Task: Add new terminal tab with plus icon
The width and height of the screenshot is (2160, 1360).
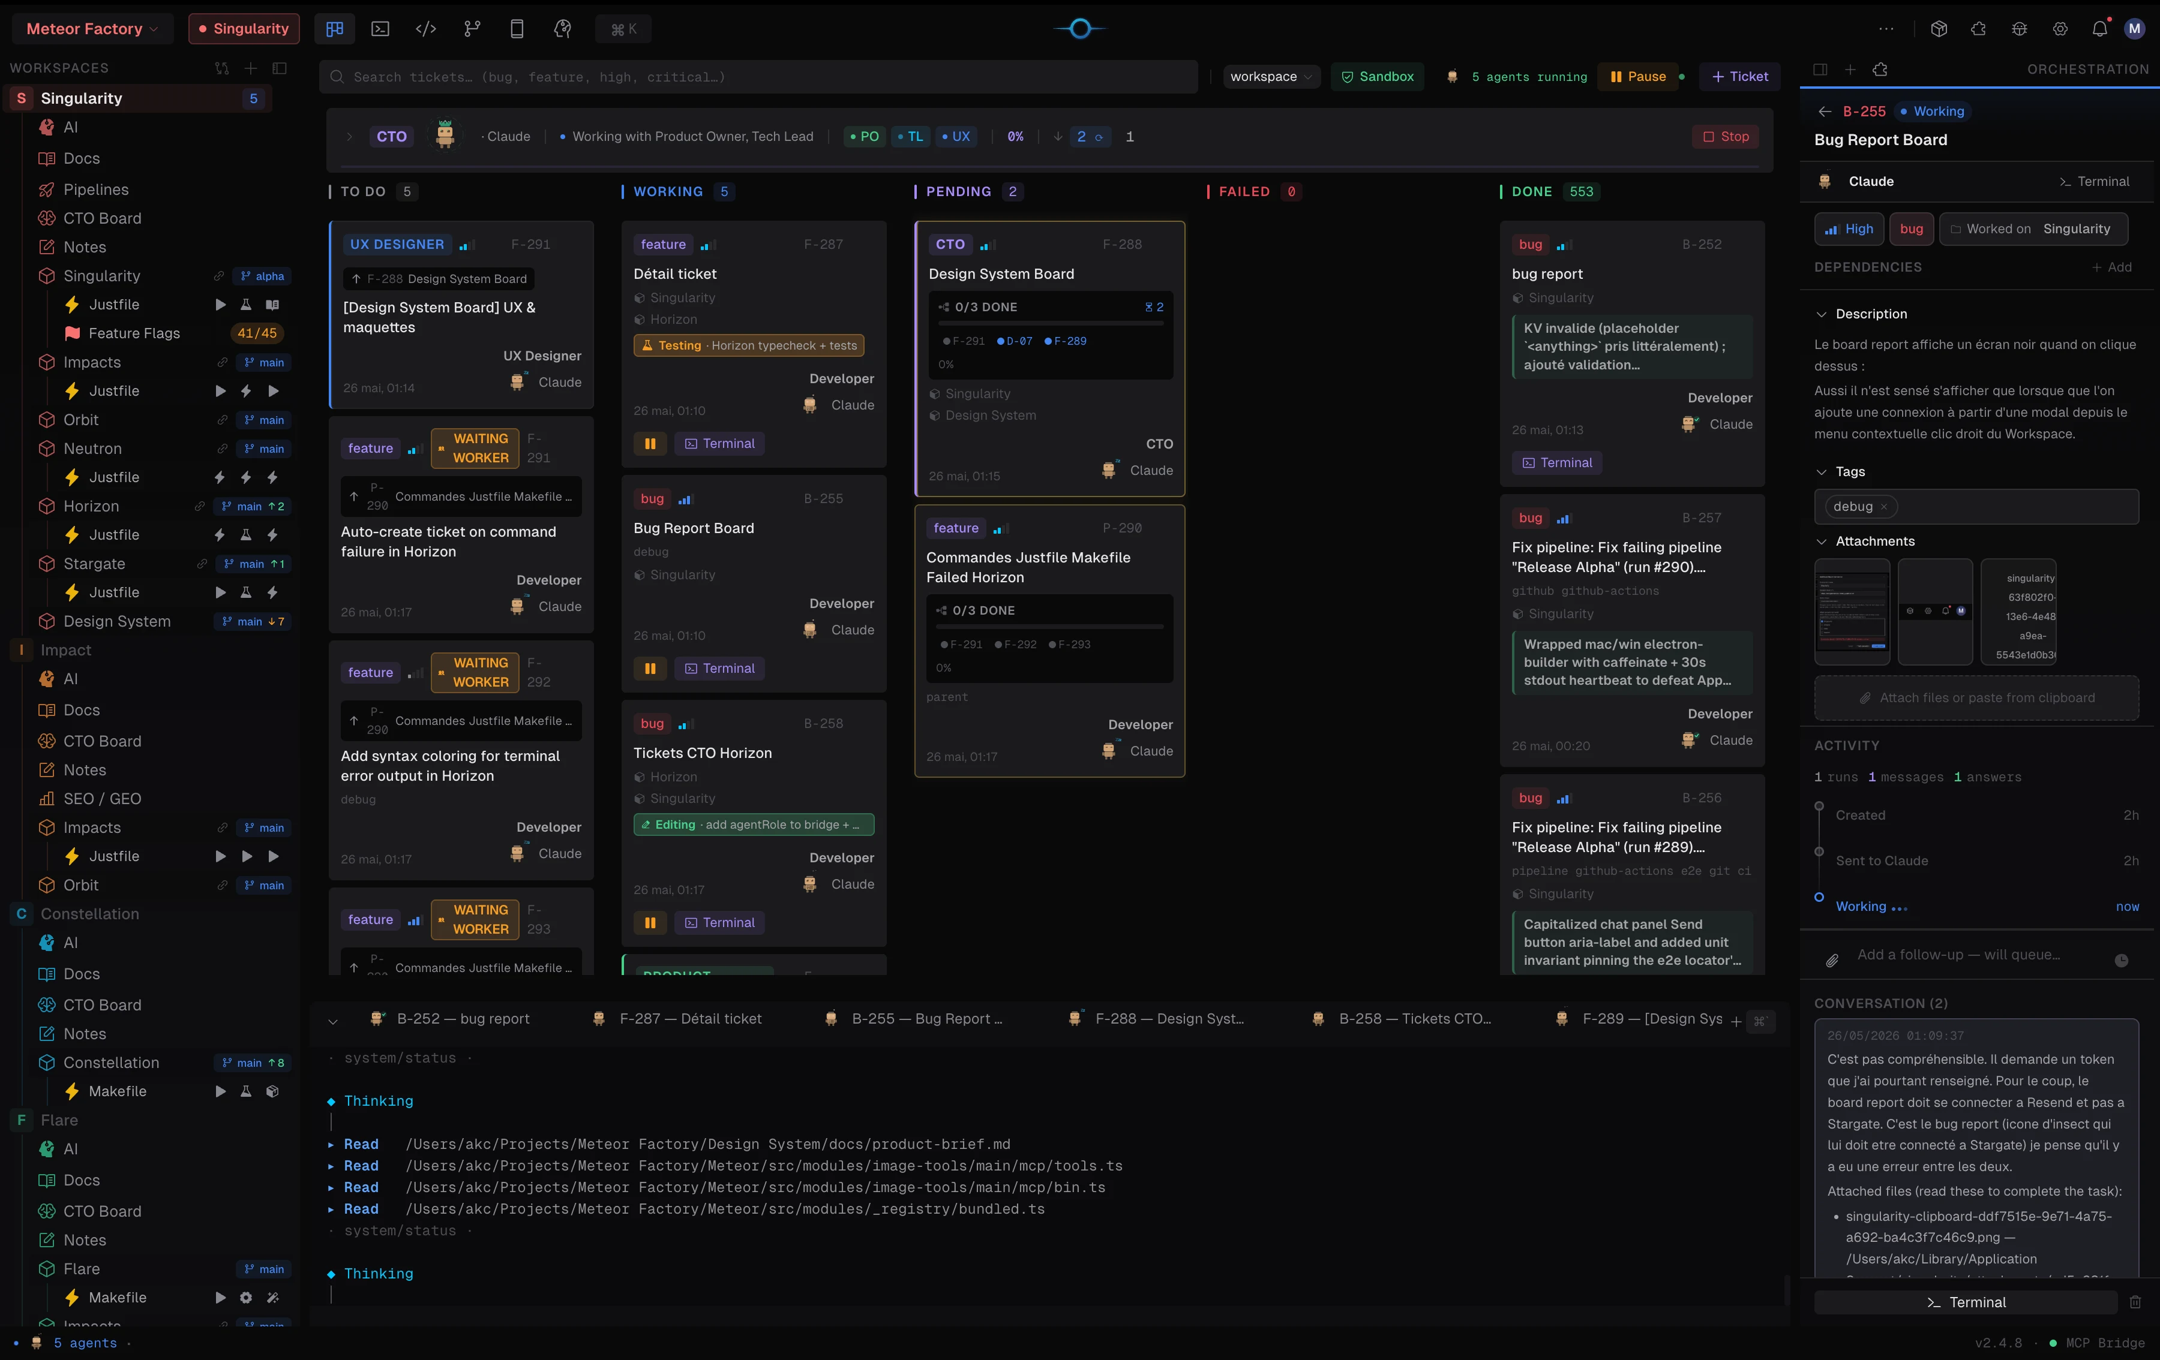Action: click(x=1736, y=1021)
